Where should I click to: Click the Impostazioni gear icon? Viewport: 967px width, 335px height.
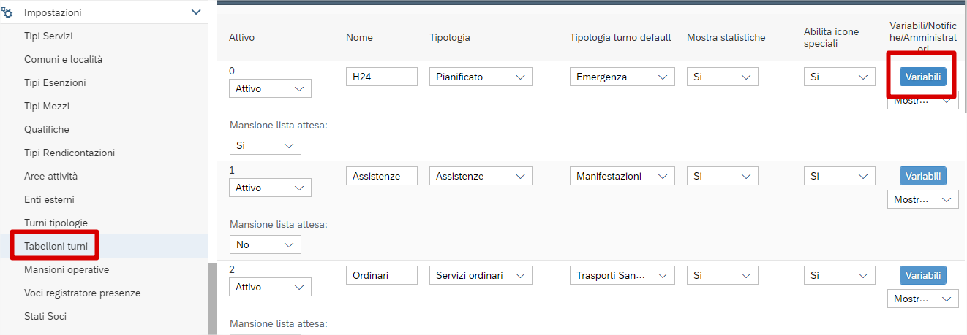pos(8,12)
